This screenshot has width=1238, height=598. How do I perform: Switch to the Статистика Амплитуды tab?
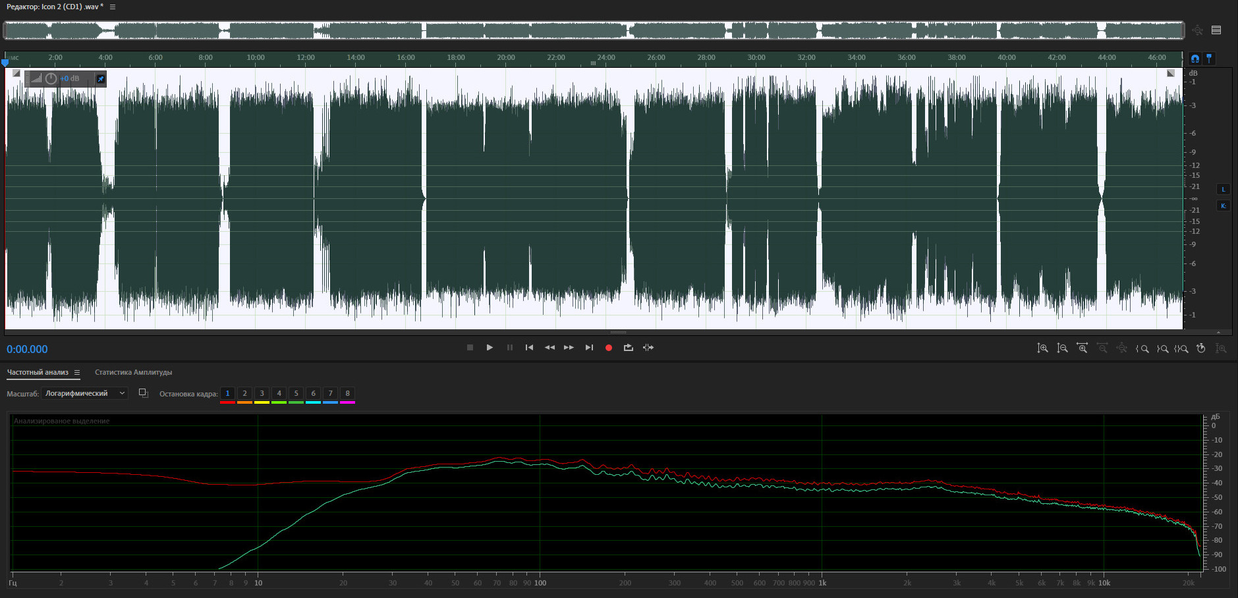click(x=133, y=373)
